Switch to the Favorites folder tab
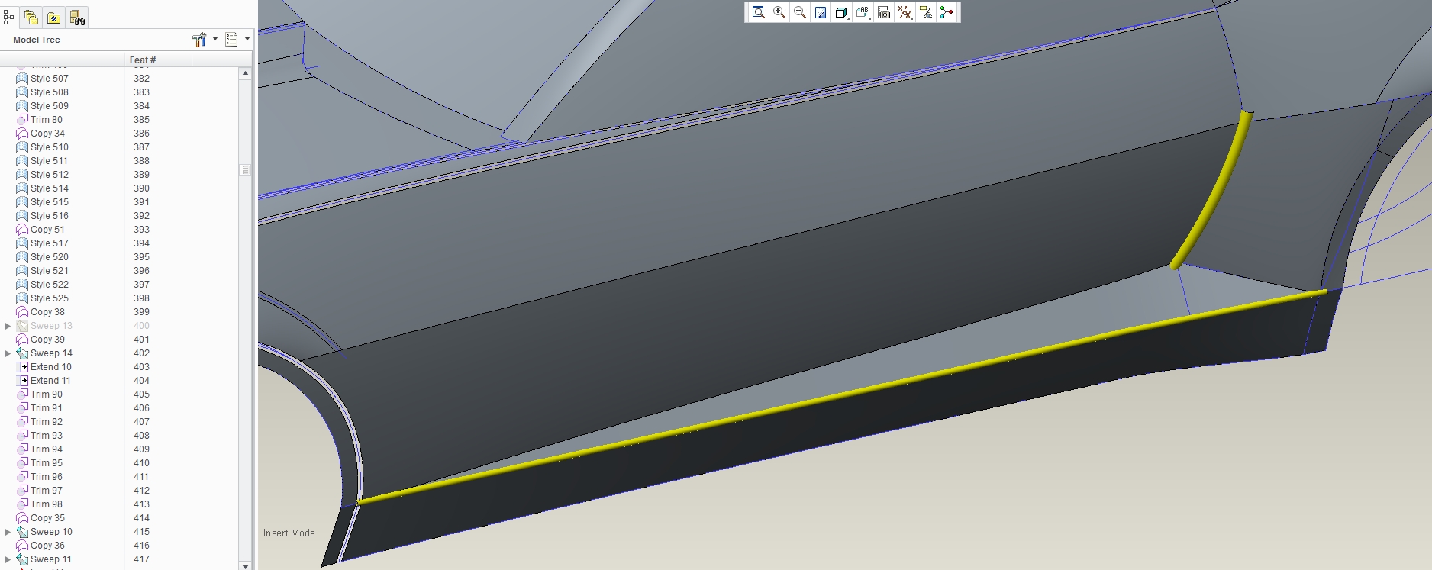1432x570 pixels. [x=53, y=18]
